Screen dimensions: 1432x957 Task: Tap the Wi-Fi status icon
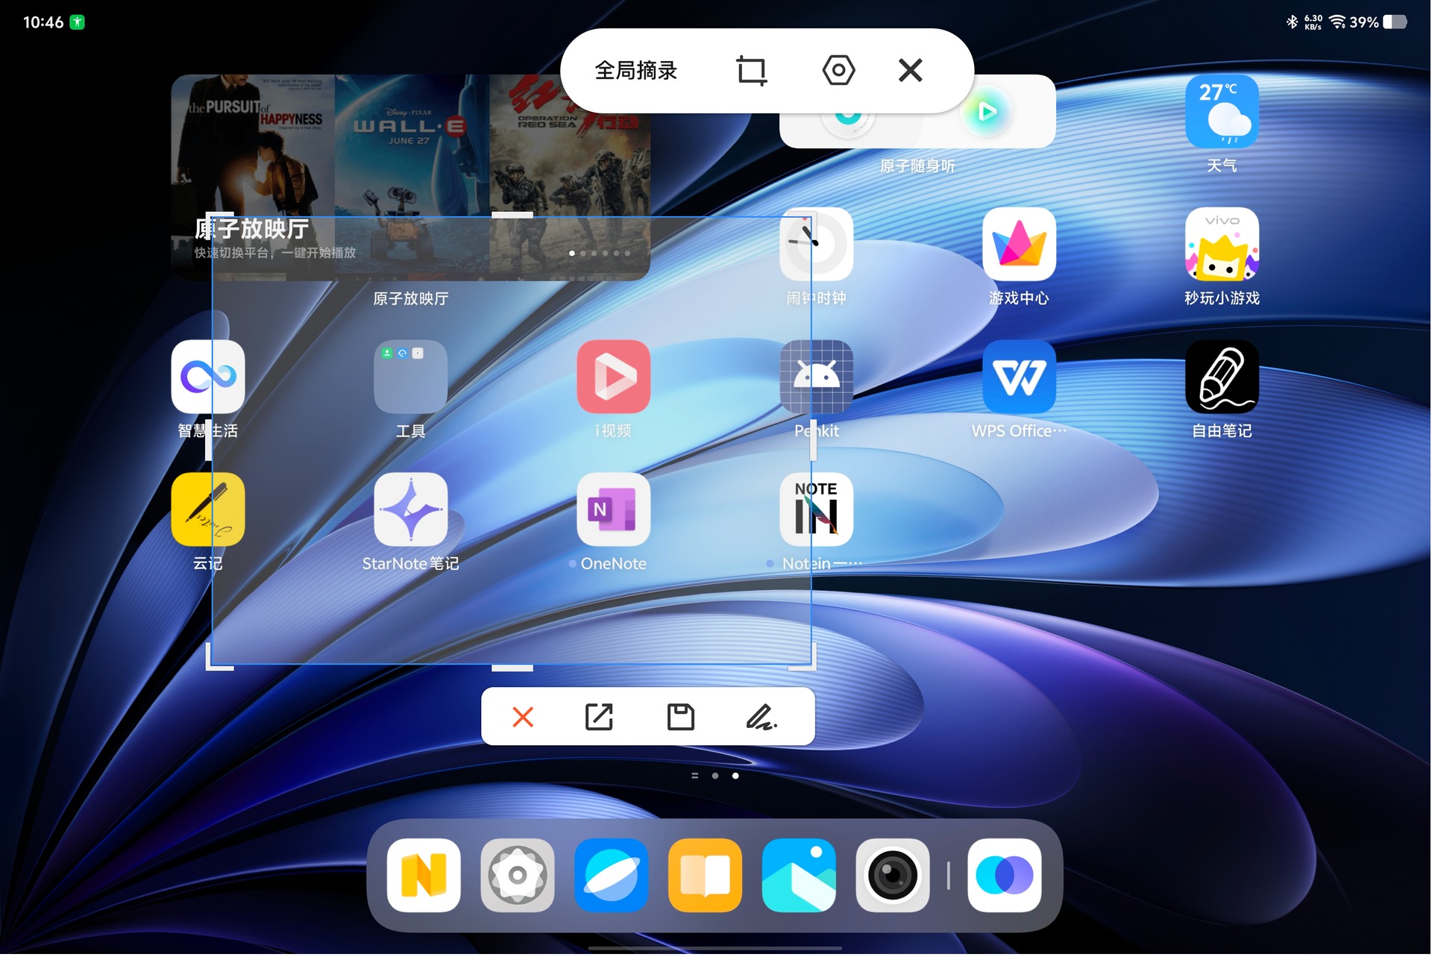tap(1338, 22)
